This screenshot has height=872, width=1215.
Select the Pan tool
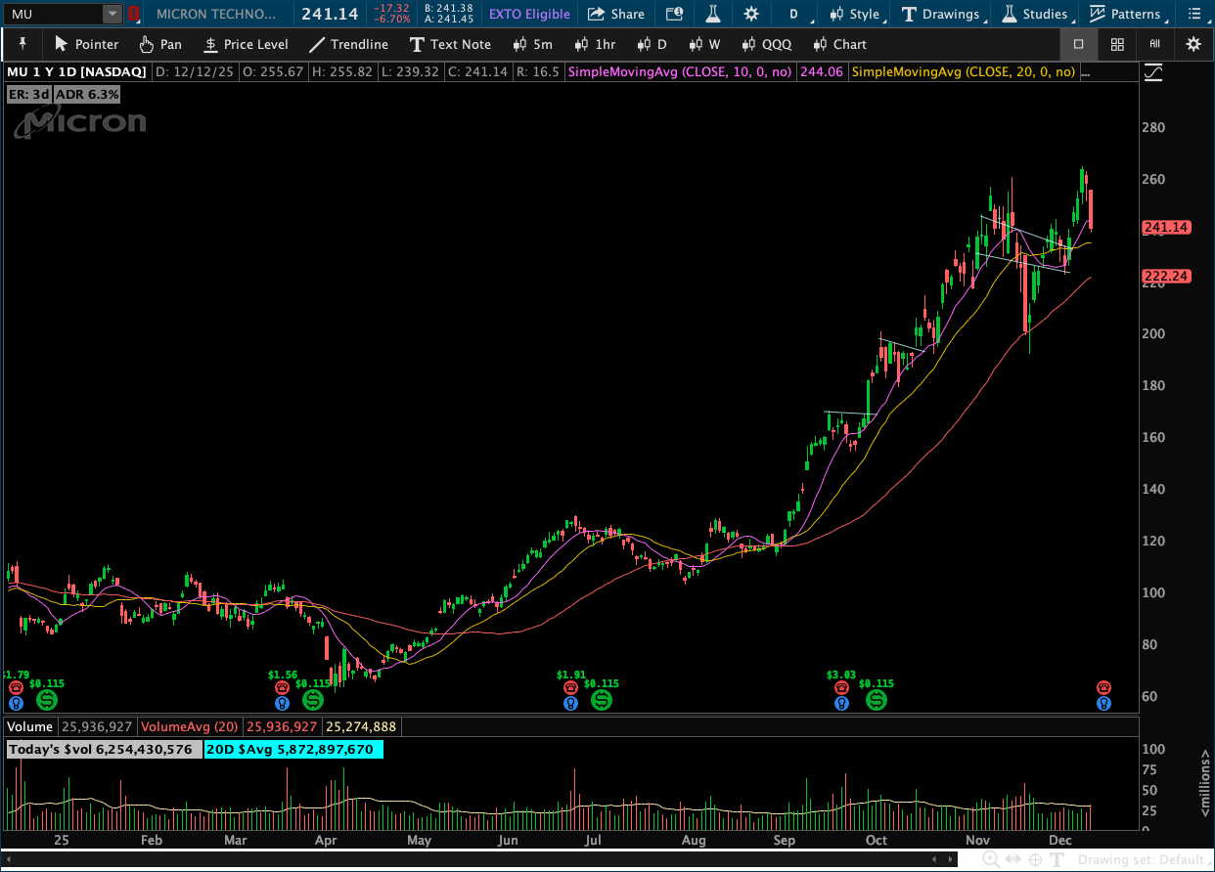pos(159,44)
